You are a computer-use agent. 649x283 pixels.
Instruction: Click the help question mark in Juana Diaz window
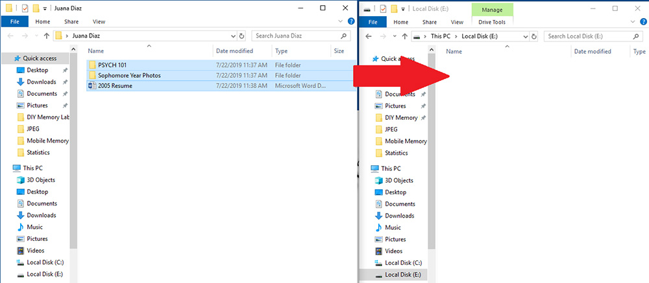tap(351, 21)
